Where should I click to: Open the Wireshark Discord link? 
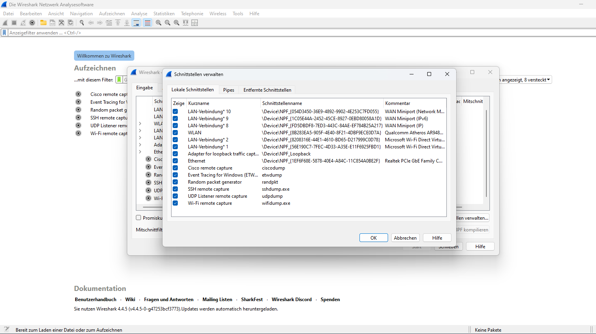pyautogui.click(x=292, y=300)
